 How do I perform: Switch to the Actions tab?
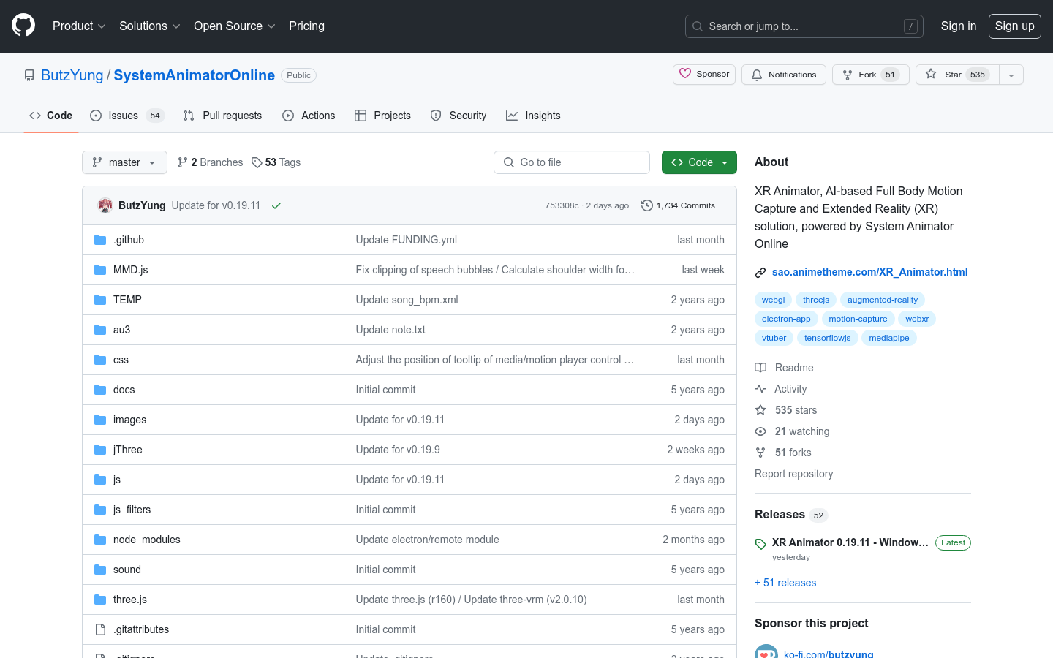coord(309,116)
